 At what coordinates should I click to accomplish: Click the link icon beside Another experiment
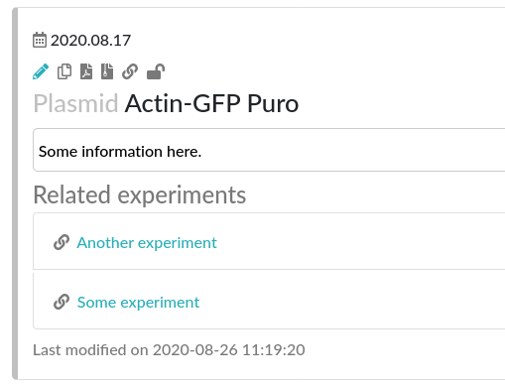(62, 242)
